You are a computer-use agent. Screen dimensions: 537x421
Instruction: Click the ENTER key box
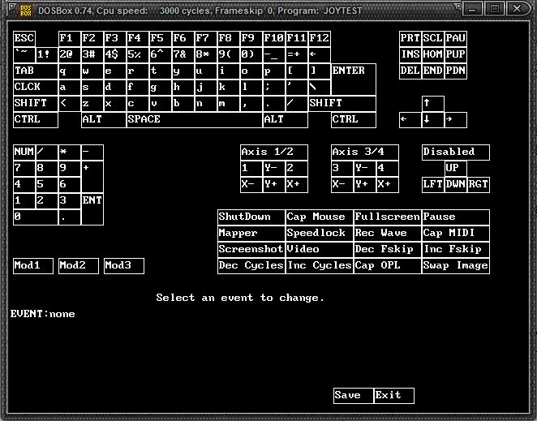point(354,71)
